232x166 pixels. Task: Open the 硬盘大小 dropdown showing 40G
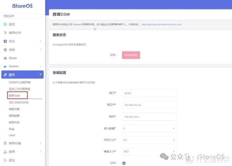coord(149,152)
